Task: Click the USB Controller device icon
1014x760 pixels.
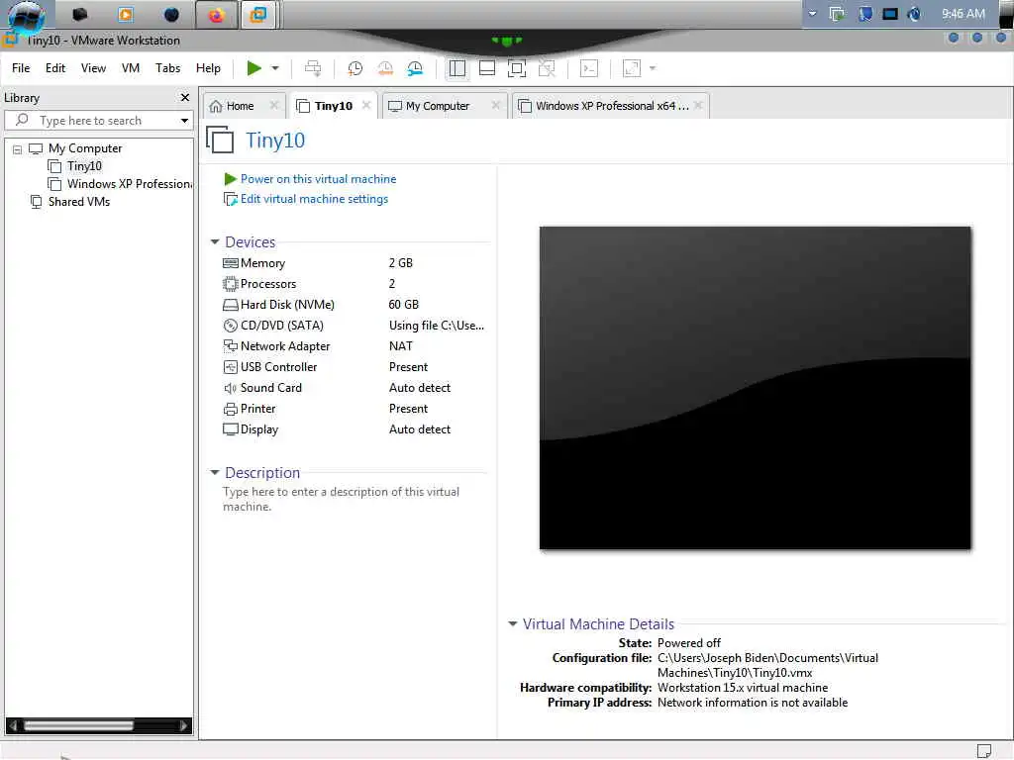Action: tap(230, 367)
